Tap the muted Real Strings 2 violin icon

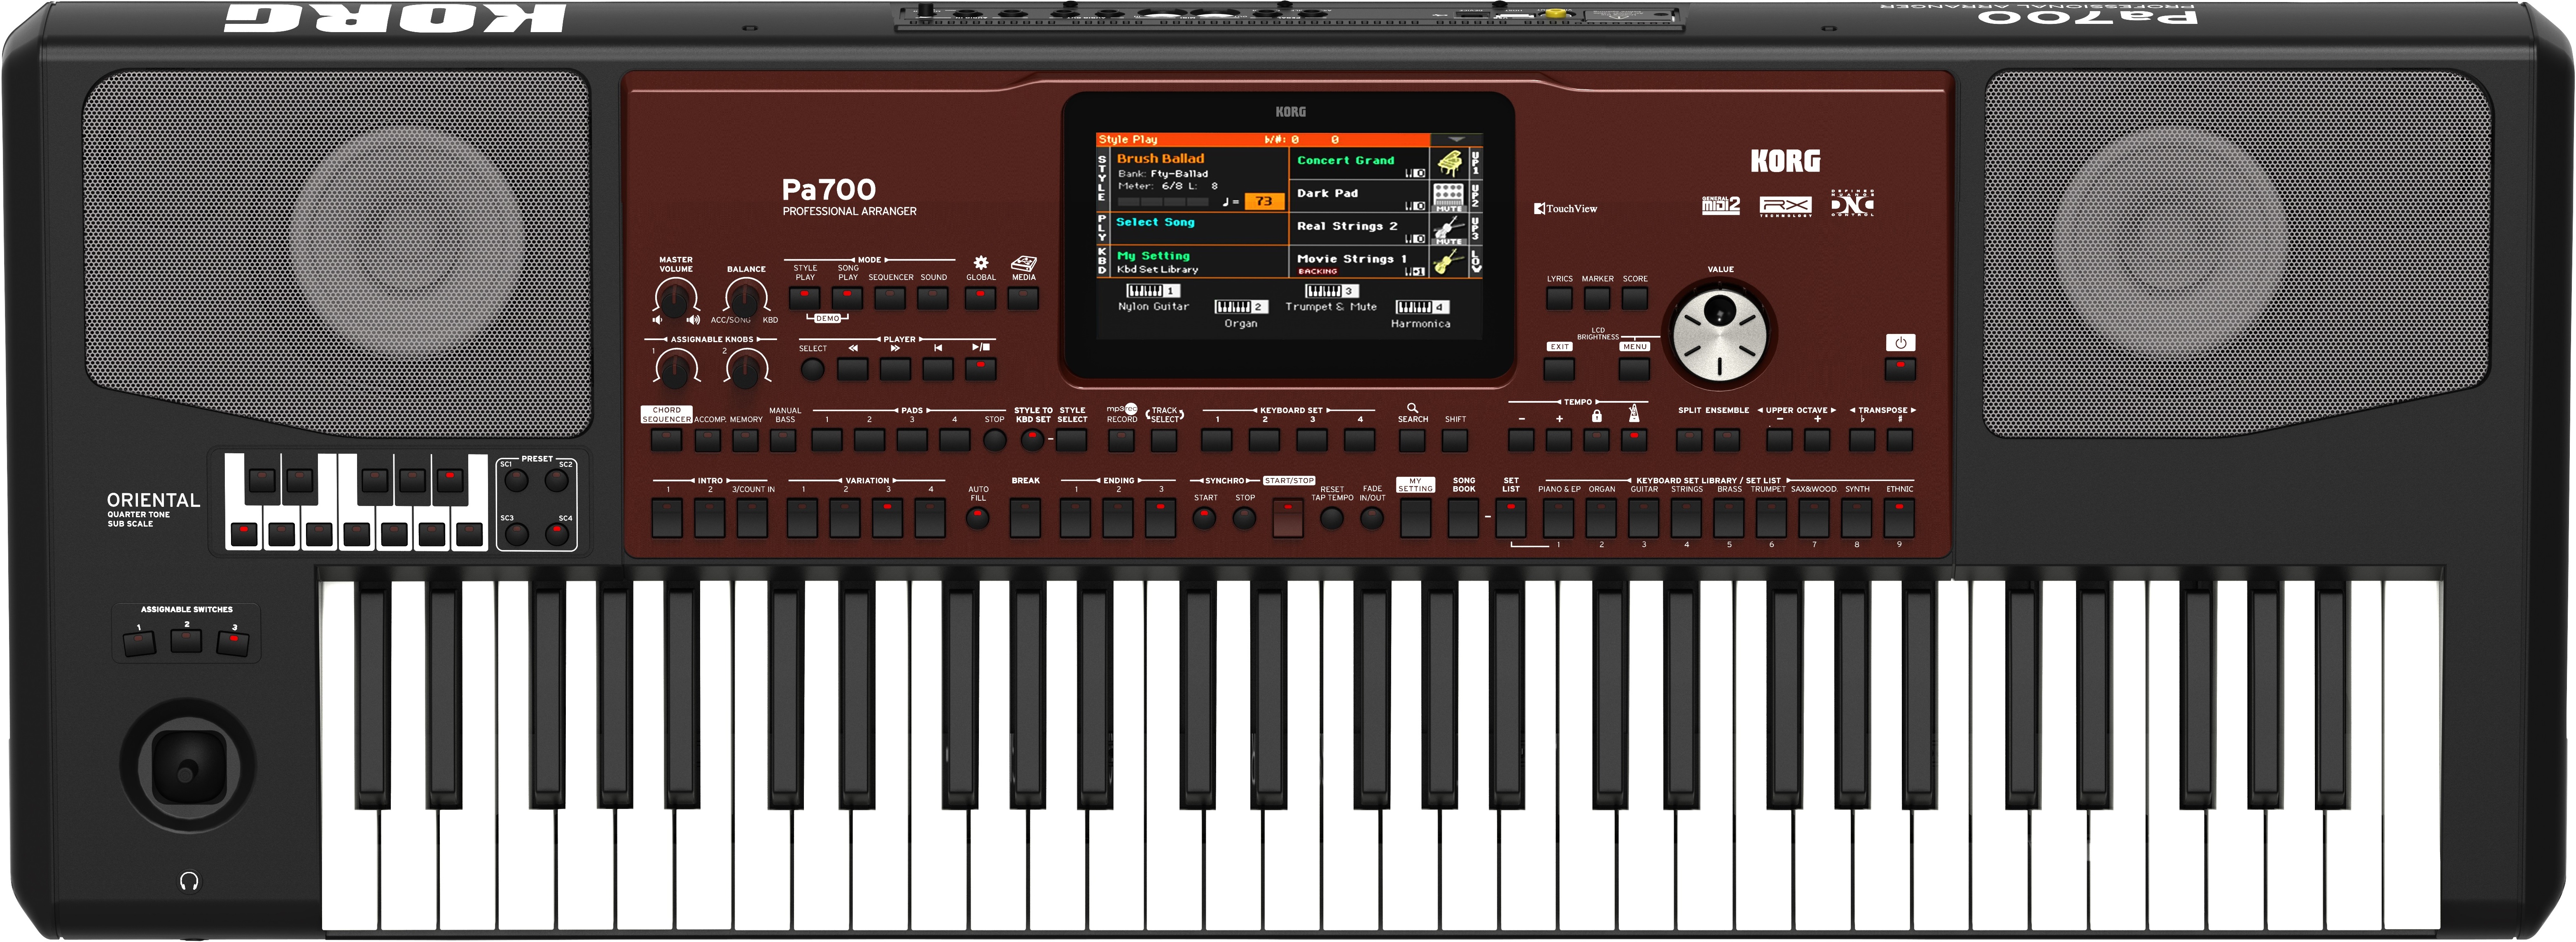1448,230
